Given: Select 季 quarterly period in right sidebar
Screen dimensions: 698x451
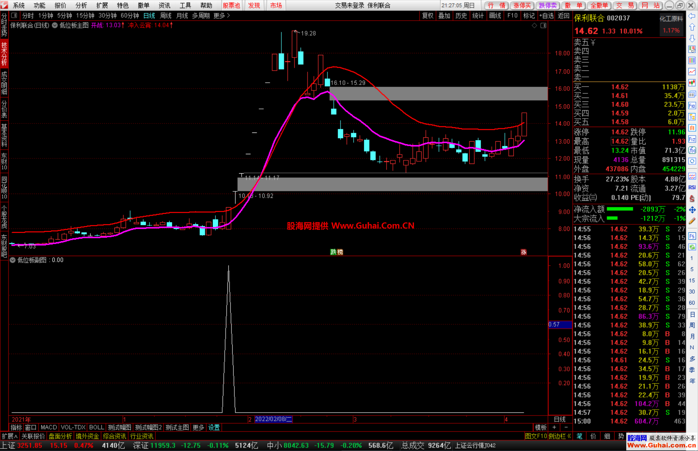Looking at the screenshot, I should (692, 370).
